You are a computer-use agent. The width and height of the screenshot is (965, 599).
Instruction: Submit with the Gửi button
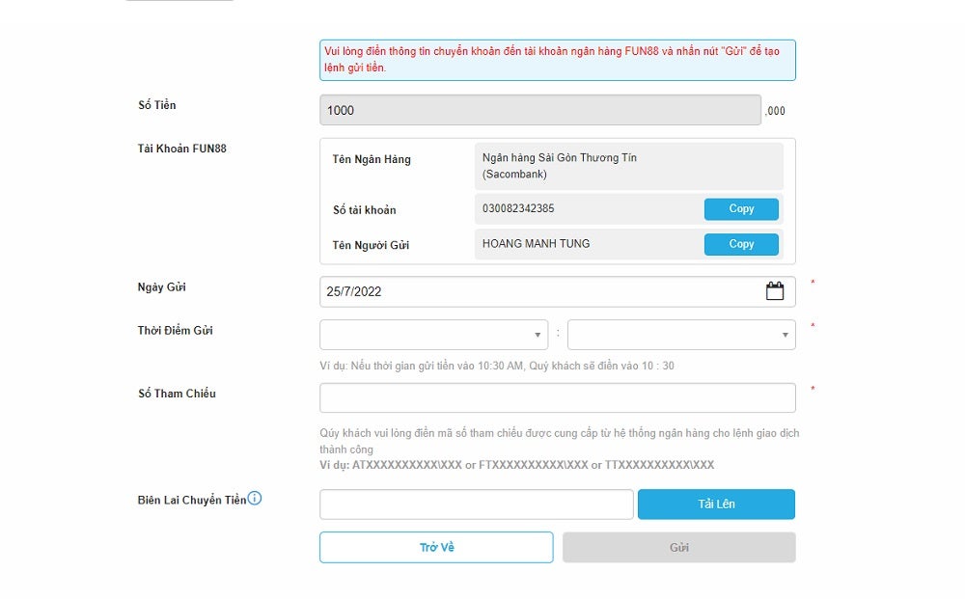click(678, 547)
